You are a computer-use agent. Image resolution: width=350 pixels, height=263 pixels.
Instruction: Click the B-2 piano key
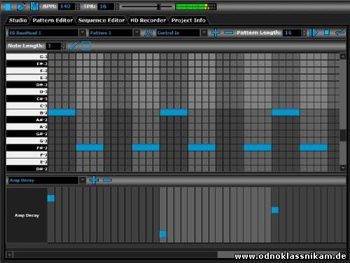pyautogui.click(x=27, y=113)
